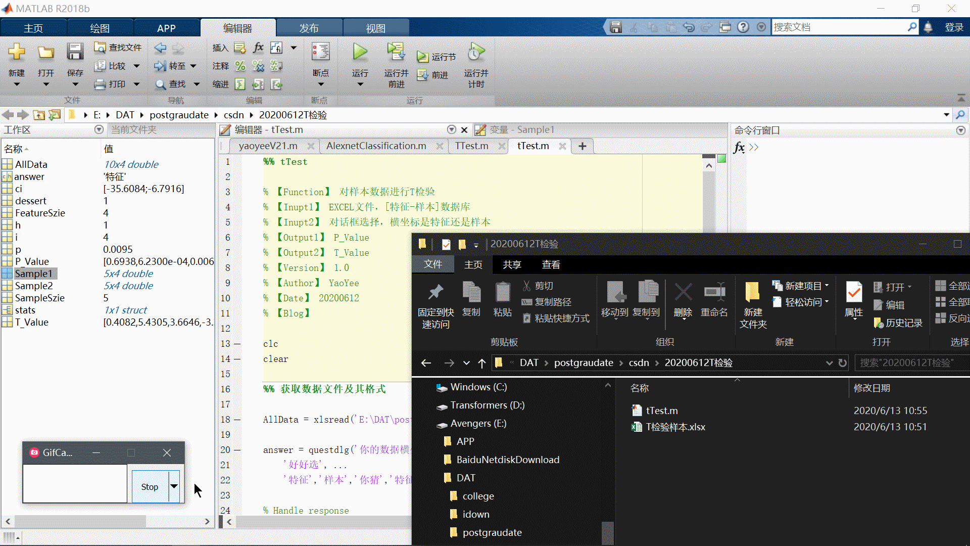This screenshot has height=546, width=970.
Task: Click the Save file icon
Action: (75, 52)
